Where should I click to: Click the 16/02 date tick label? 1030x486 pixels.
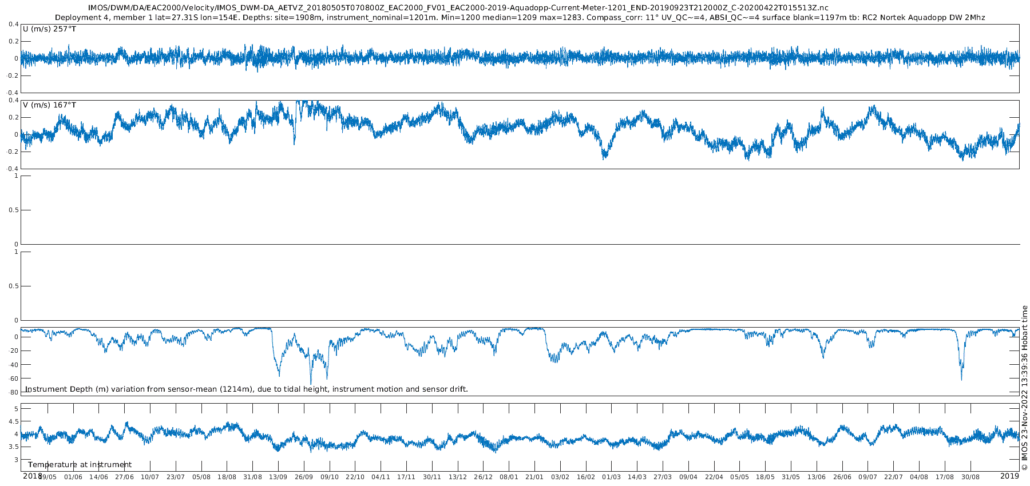click(x=586, y=477)
